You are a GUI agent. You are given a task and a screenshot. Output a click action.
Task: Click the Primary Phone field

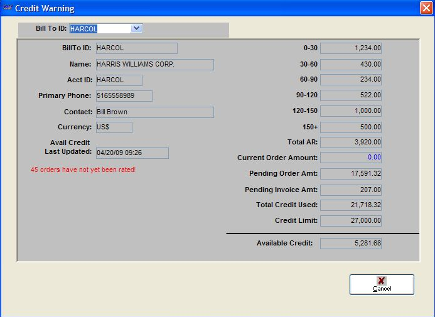pyautogui.click(x=123, y=96)
